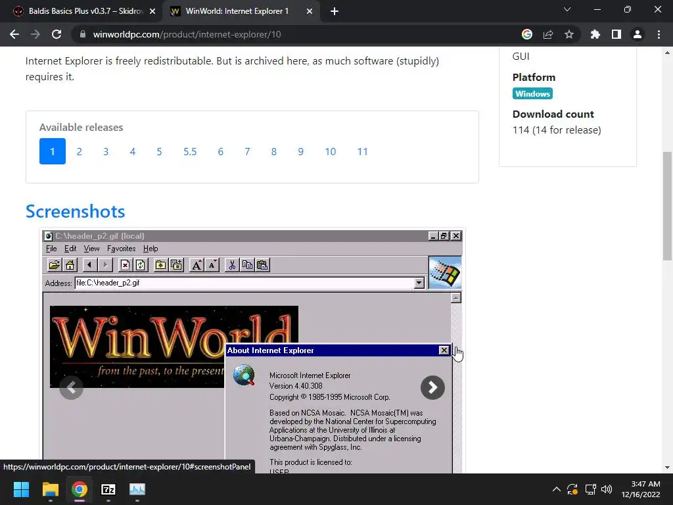The width and height of the screenshot is (673, 505).
Task: Open File Explorer from the taskbar
Action: (50, 489)
